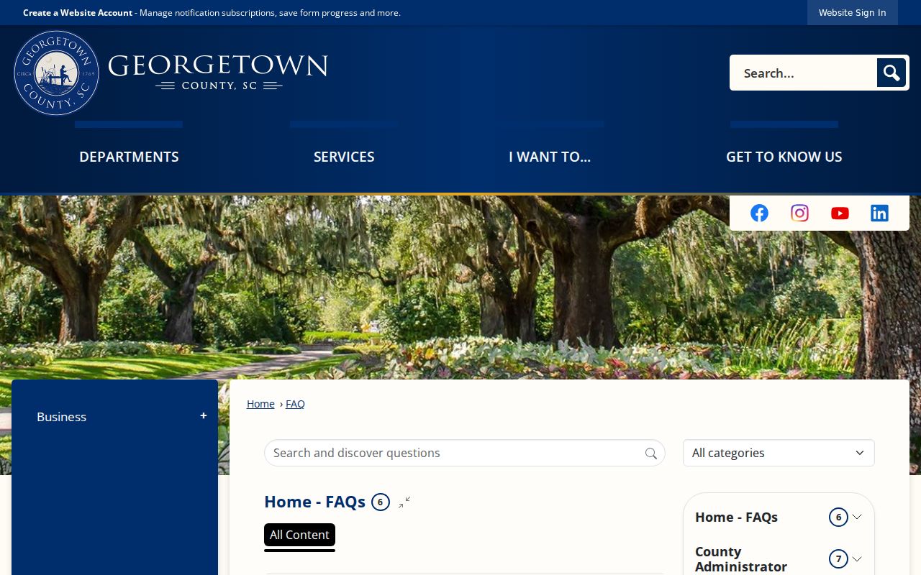
Task: Click the Website Sign In button
Action: coord(852,12)
